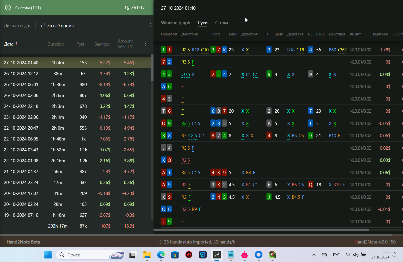403x262 pixels.
Task: Open Task View from the taskbar
Action: (133, 255)
